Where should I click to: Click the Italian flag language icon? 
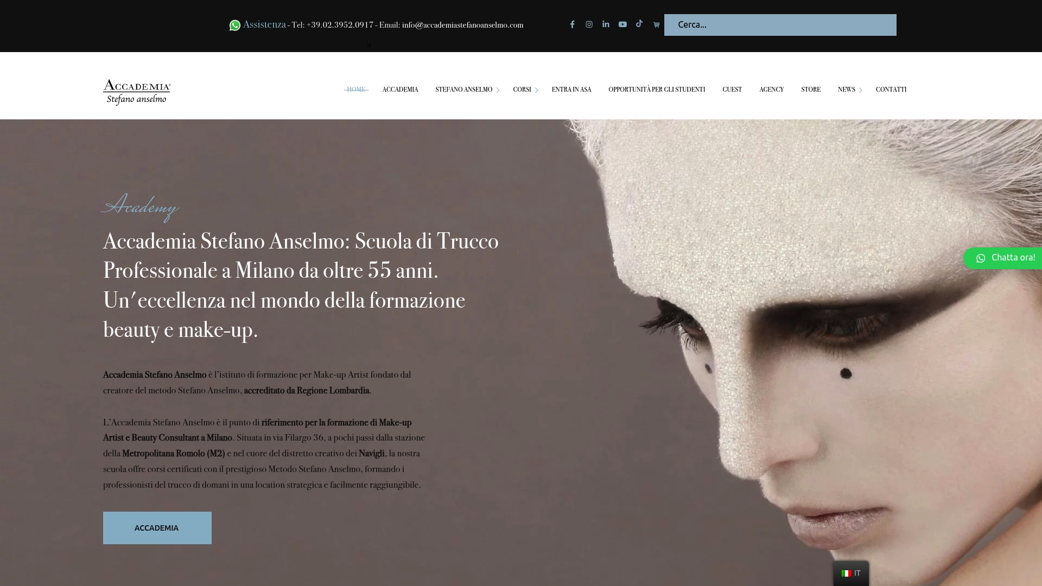click(846, 574)
